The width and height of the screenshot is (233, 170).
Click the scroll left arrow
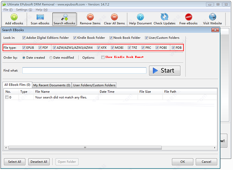click(x=6, y=148)
